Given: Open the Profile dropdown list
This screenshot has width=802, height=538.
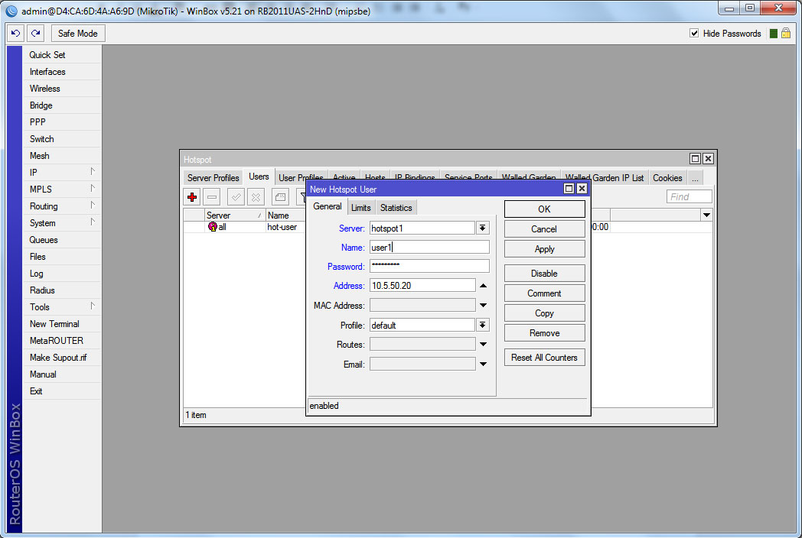Looking at the screenshot, I should tap(483, 325).
